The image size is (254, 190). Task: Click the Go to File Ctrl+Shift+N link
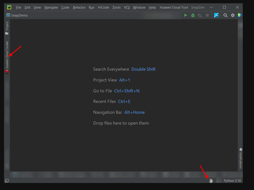pyautogui.click(x=127, y=91)
